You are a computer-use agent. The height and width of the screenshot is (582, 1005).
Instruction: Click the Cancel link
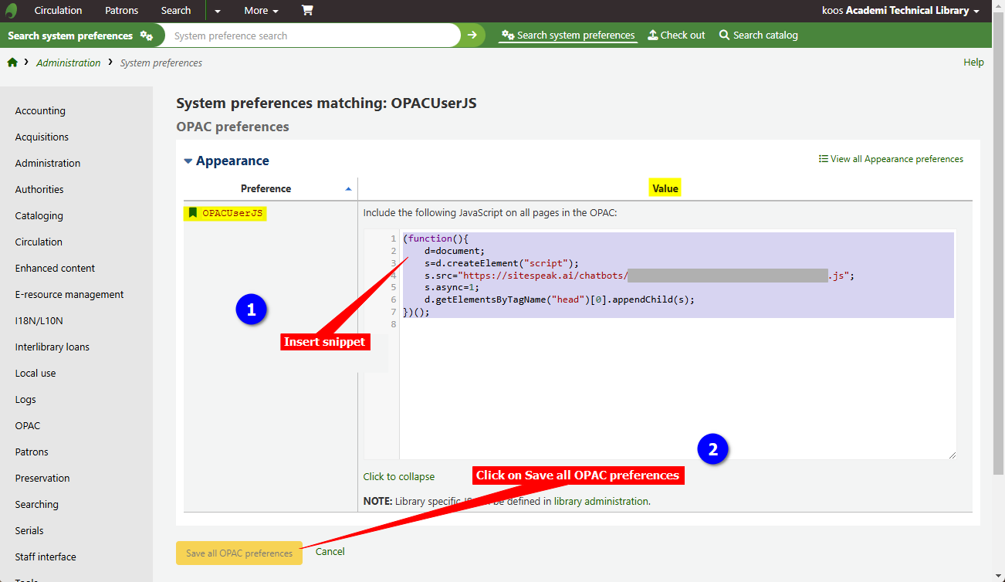tap(330, 552)
